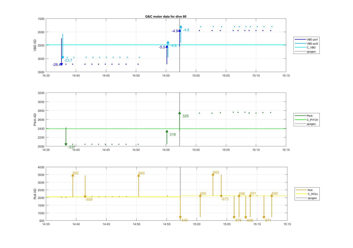Click the '-5.5' VBD data label
The height and width of the screenshot is (248, 353).
point(162,47)
